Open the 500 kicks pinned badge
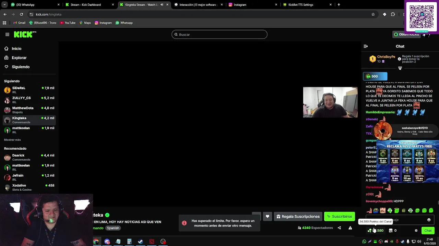439x246 pixels. pos(375,77)
